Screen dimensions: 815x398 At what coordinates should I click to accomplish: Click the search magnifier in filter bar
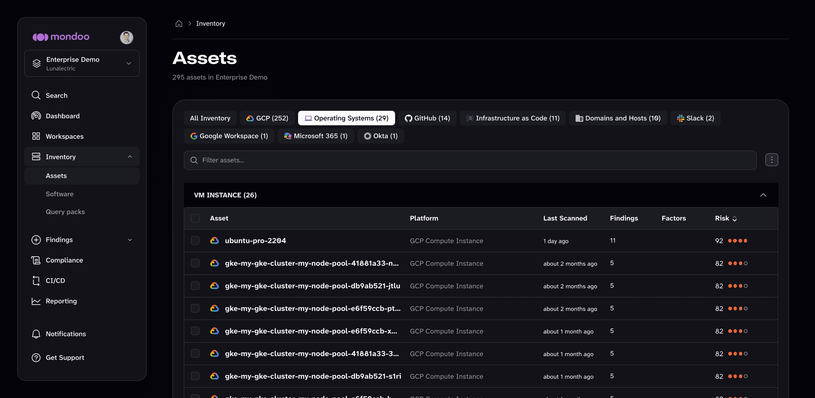point(194,160)
